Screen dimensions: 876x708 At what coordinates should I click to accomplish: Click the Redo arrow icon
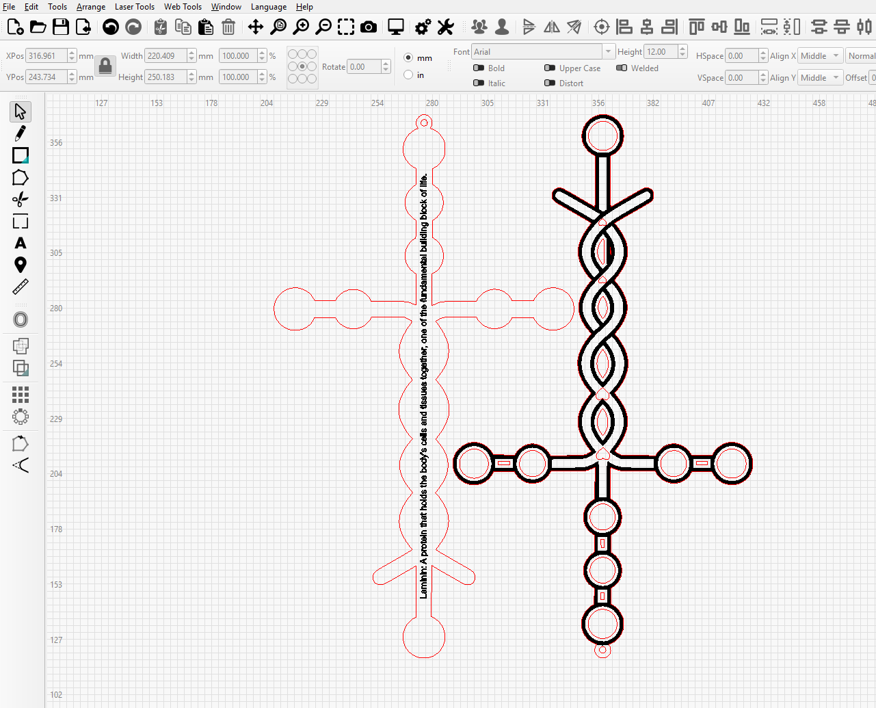click(133, 27)
